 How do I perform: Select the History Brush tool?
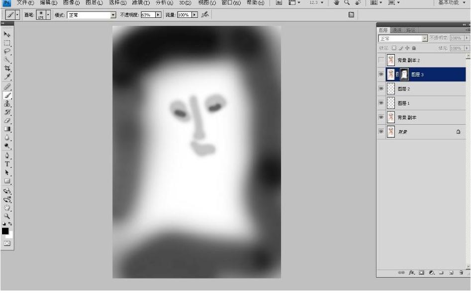(x=7, y=112)
